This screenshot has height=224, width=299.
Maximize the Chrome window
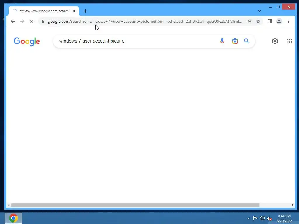[x=278, y=7]
